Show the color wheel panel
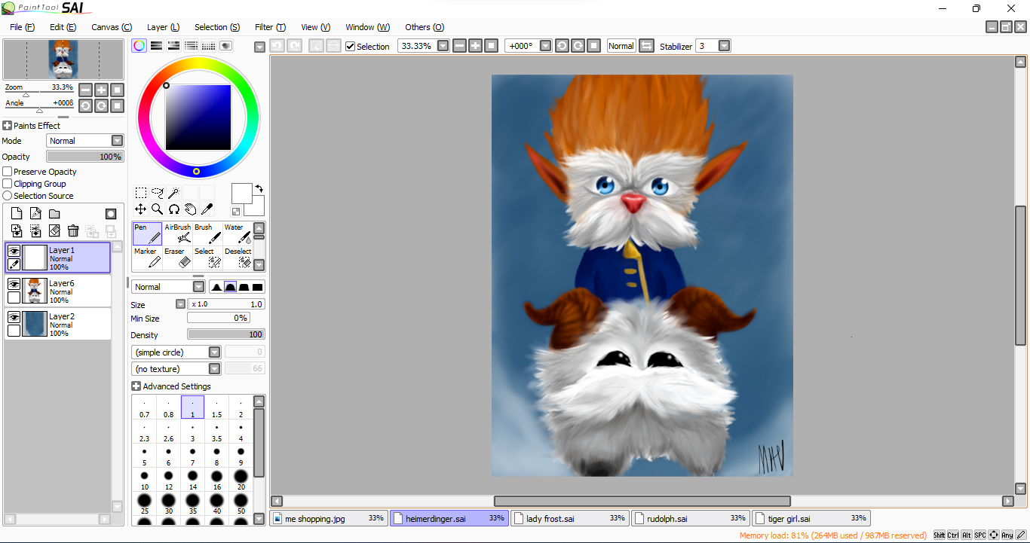 [139, 46]
